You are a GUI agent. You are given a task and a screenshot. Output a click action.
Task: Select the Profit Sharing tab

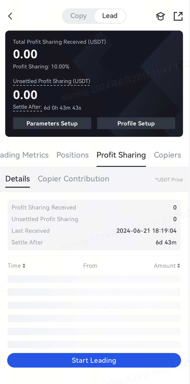121,155
